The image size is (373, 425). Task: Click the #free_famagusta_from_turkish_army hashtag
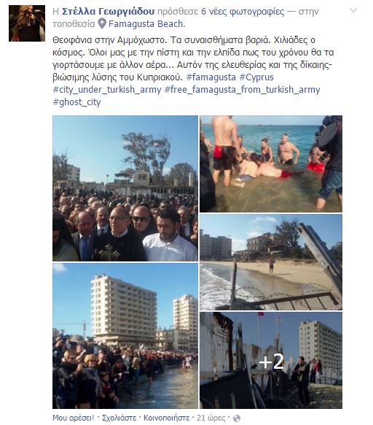243,89
